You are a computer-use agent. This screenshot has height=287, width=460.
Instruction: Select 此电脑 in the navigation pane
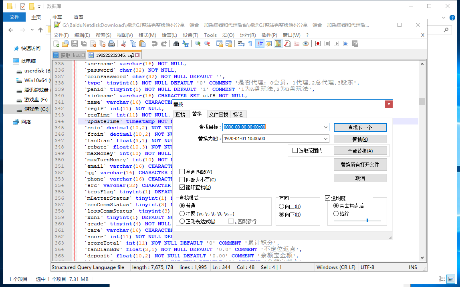tap(28, 61)
